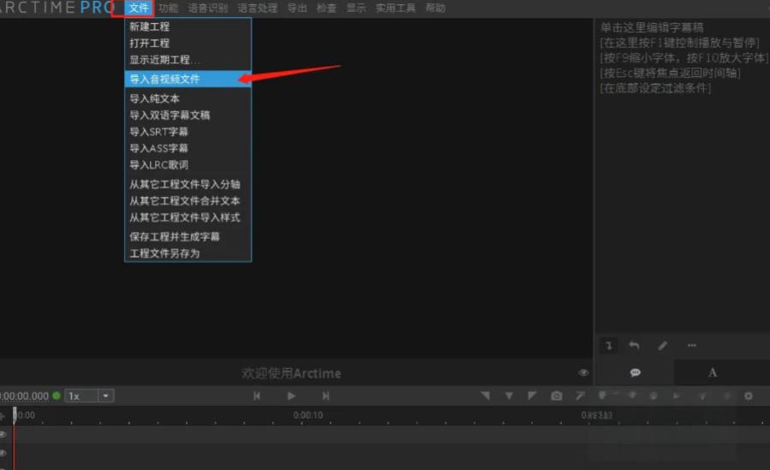770x470 pixels.
Task: Expand the 1x playback speed dropdown arrow
Action: (106, 396)
